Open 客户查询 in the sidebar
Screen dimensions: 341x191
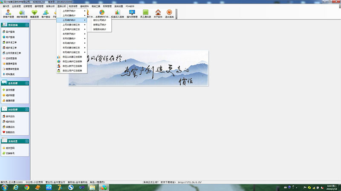point(9,32)
